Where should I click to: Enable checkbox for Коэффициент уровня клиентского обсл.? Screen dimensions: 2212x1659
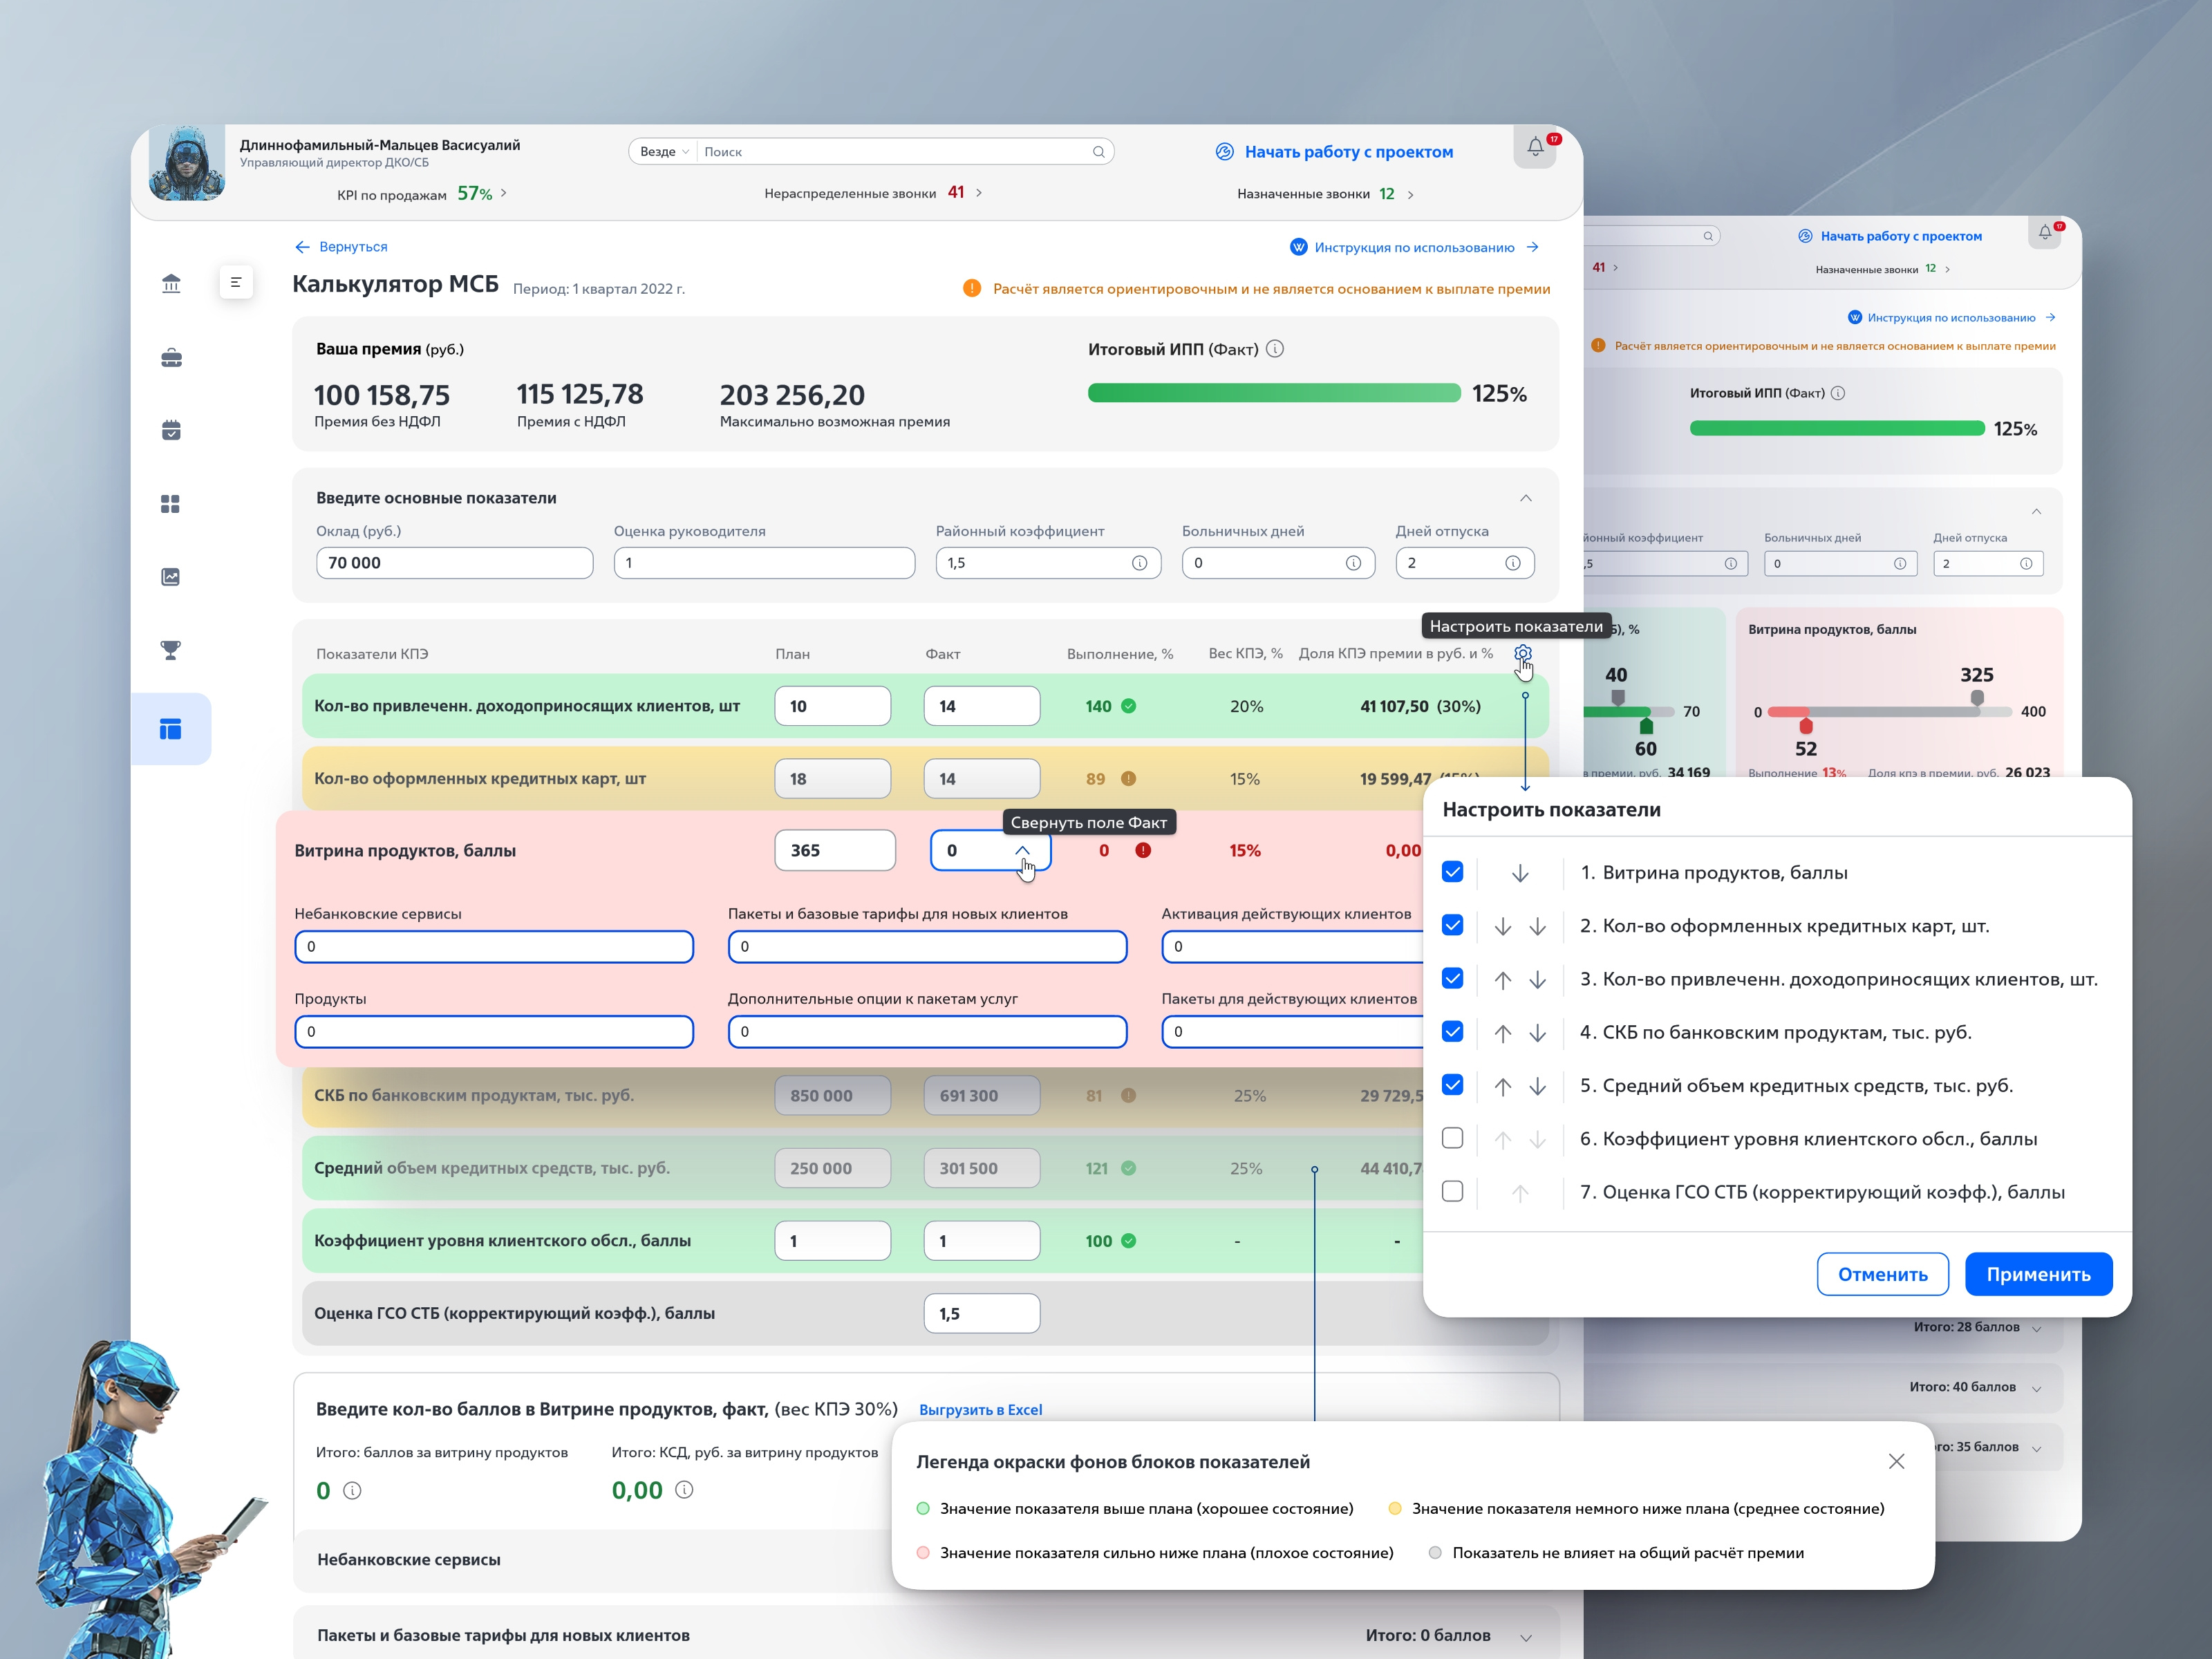(1452, 1138)
